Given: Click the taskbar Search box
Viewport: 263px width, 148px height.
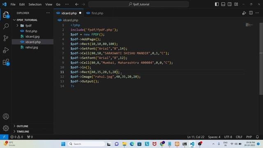Looking at the screenshot, I should (86, 144).
